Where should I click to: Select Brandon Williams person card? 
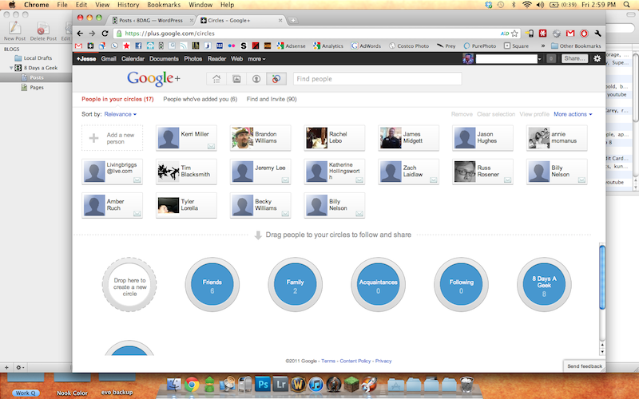[x=260, y=138]
